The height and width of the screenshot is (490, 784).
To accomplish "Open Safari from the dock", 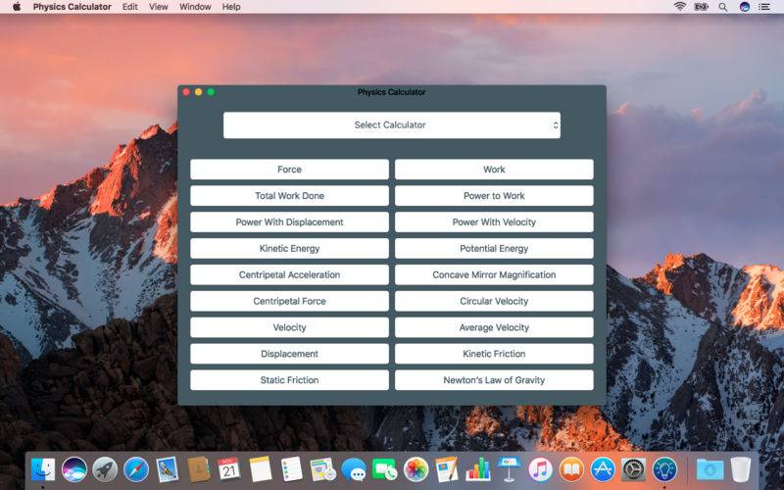I will pos(136,469).
